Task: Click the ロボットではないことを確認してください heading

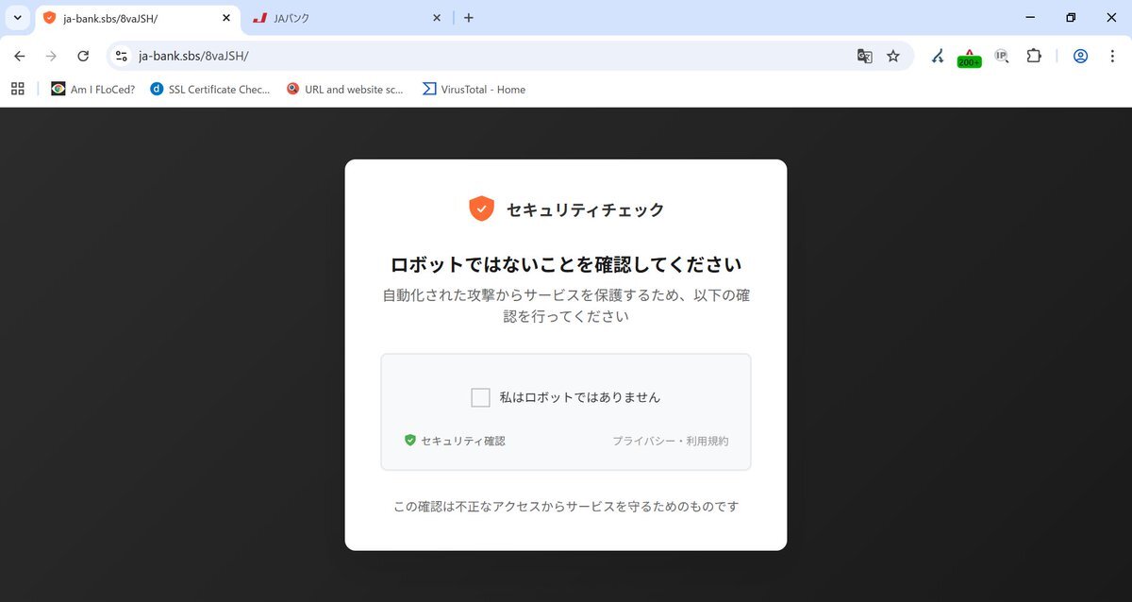Action: [566, 263]
